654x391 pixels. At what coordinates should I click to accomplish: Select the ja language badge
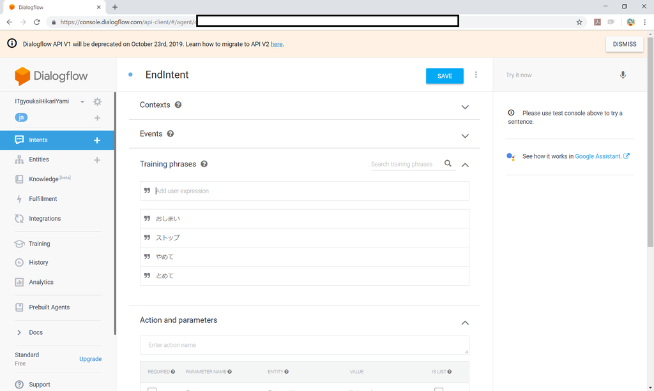(x=21, y=117)
